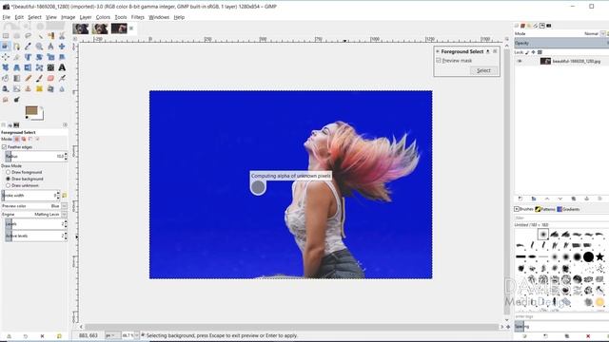Click lock position icon in Layers
The width and height of the screenshot is (609, 342).
tap(533, 52)
